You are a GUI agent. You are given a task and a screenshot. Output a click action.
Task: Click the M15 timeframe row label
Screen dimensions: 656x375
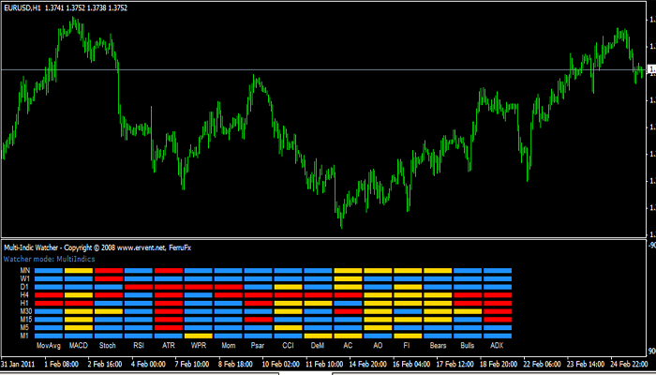(x=24, y=319)
